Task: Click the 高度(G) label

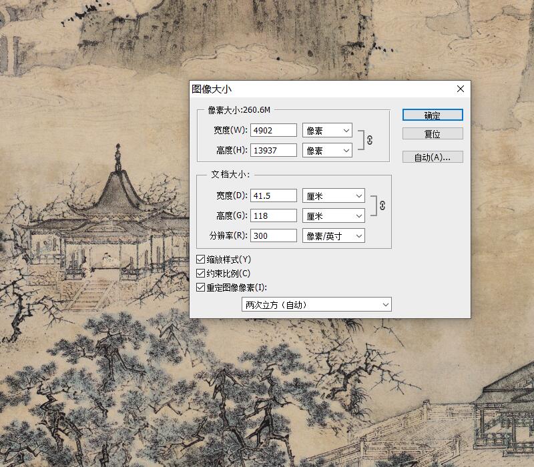Action: tap(232, 215)
